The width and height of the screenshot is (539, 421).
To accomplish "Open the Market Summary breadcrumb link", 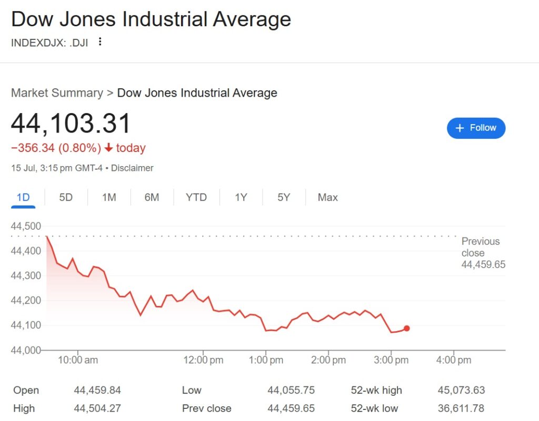I will pyautogui.click(x=57, y=93).
